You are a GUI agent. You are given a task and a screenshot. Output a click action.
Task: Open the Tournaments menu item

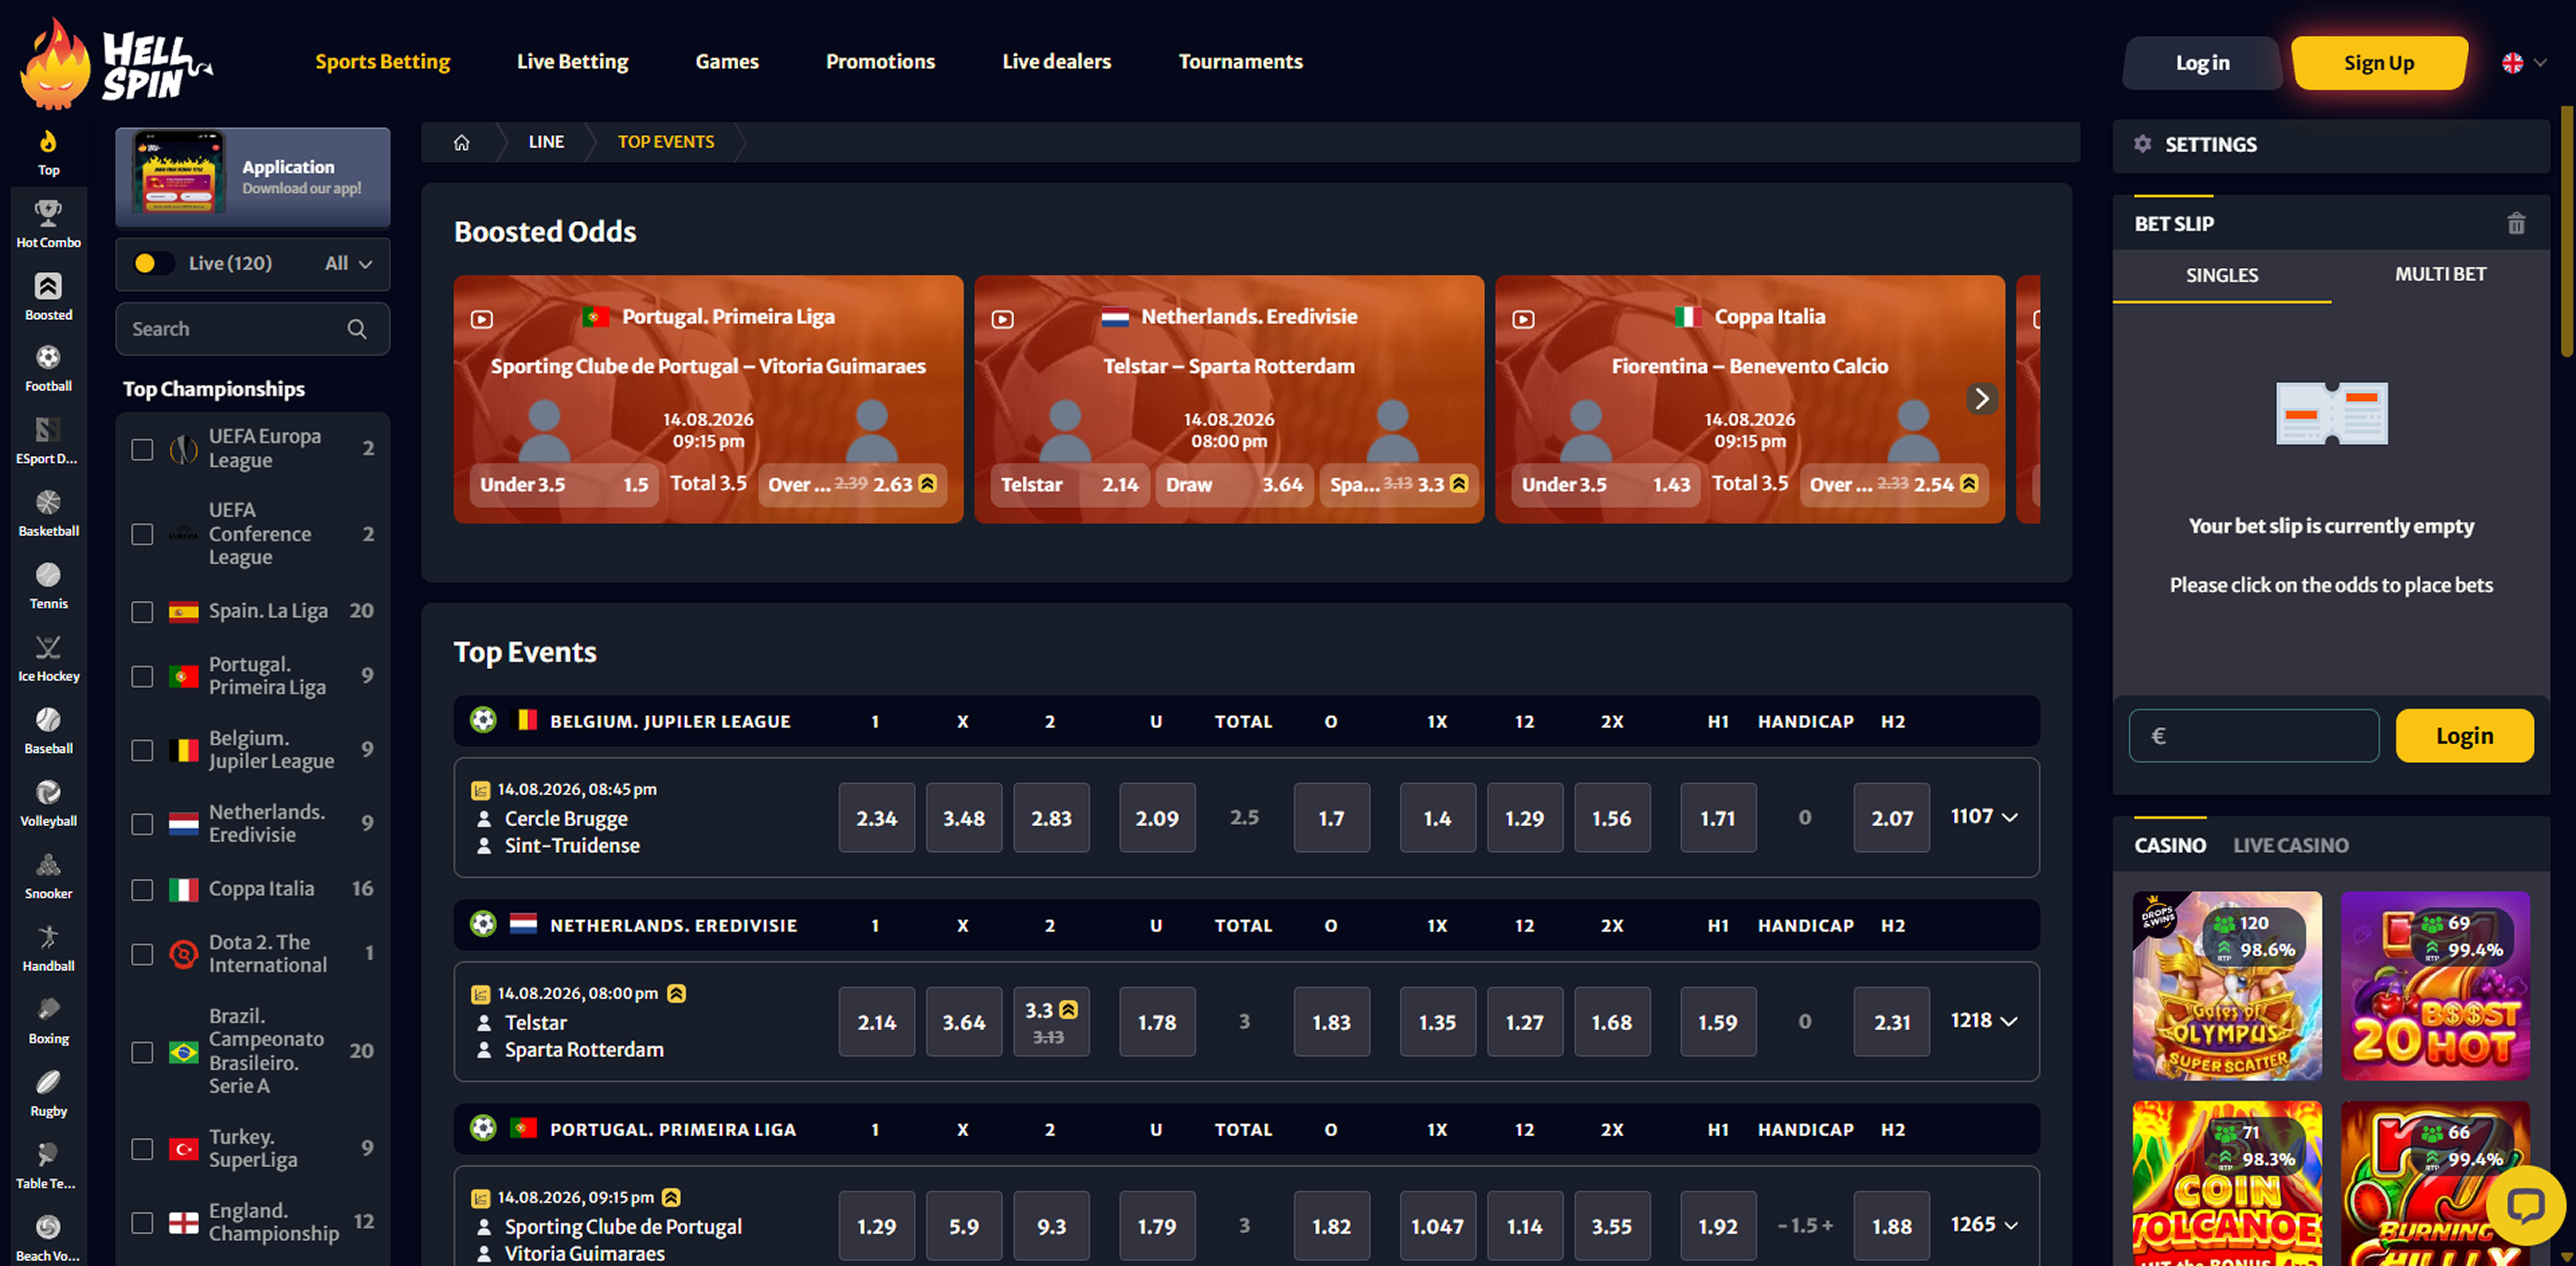pos(1240,61)
